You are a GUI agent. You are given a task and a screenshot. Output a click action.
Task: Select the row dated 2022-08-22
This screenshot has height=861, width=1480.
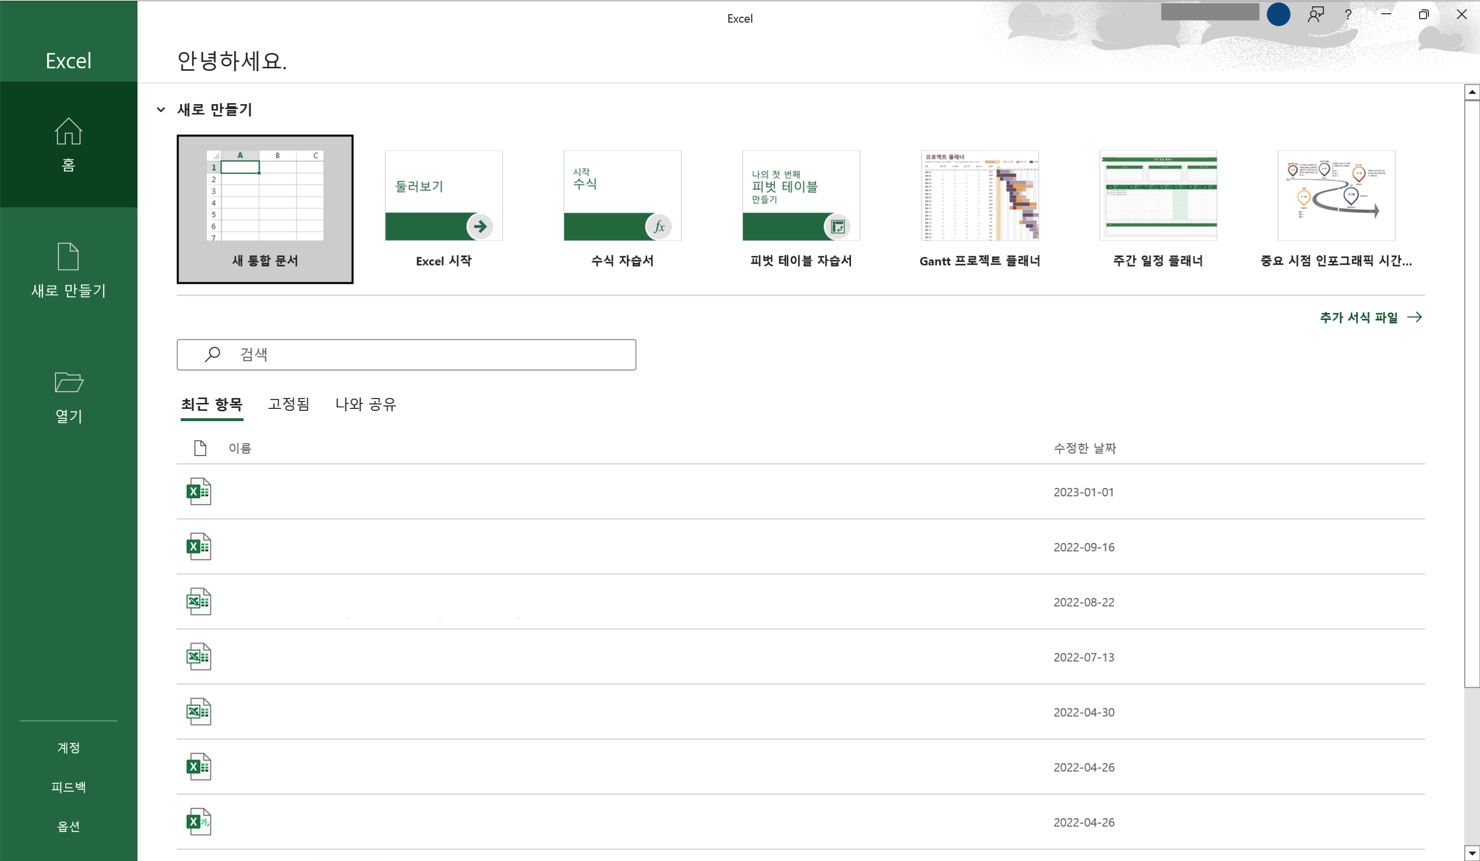801,602
